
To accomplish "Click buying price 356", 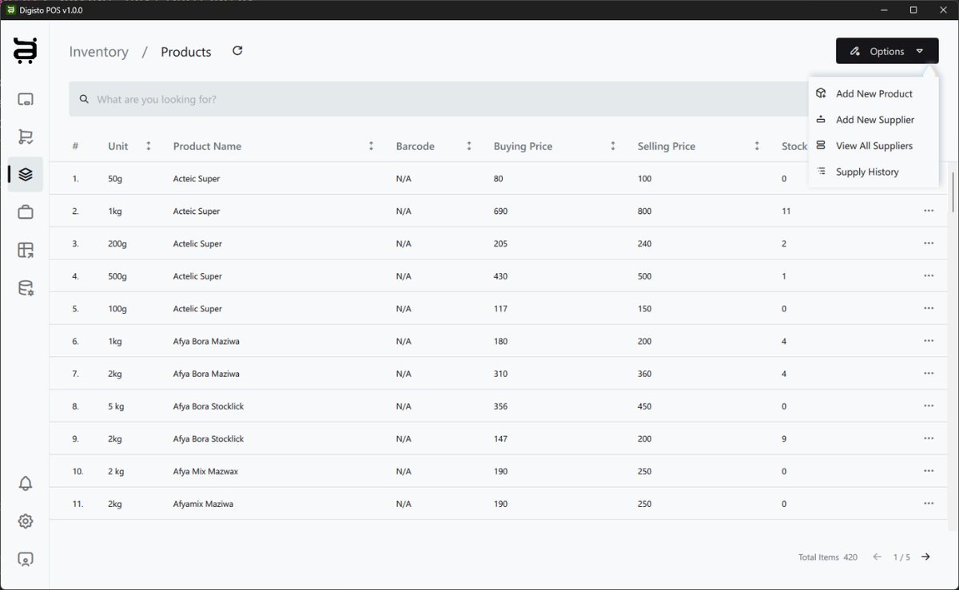I will (x=500, y=406).
